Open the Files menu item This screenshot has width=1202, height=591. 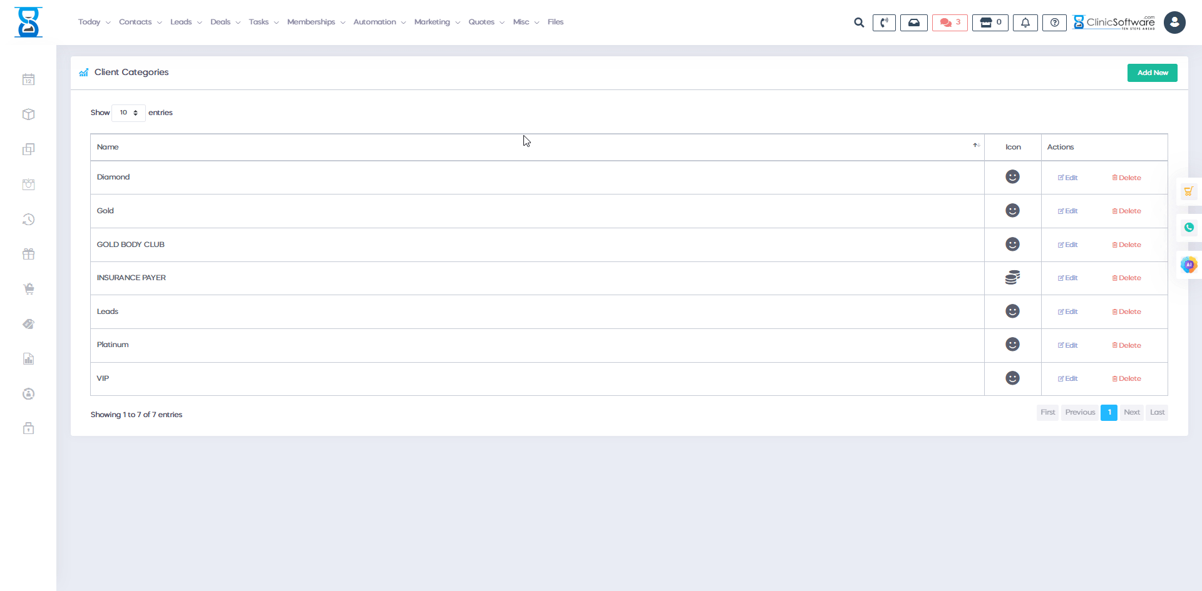tap(555, 22)
